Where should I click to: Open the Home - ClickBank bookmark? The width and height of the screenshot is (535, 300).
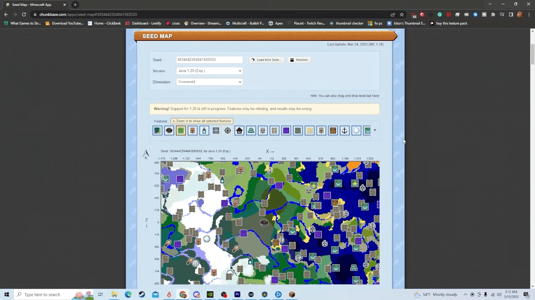pyautogui.click(x=104, y=23)
